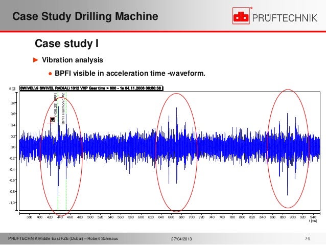Click the -0.8 tick on the y-axis
The width and height of the screenshot is (326, 245).
(x=12, y=191)
